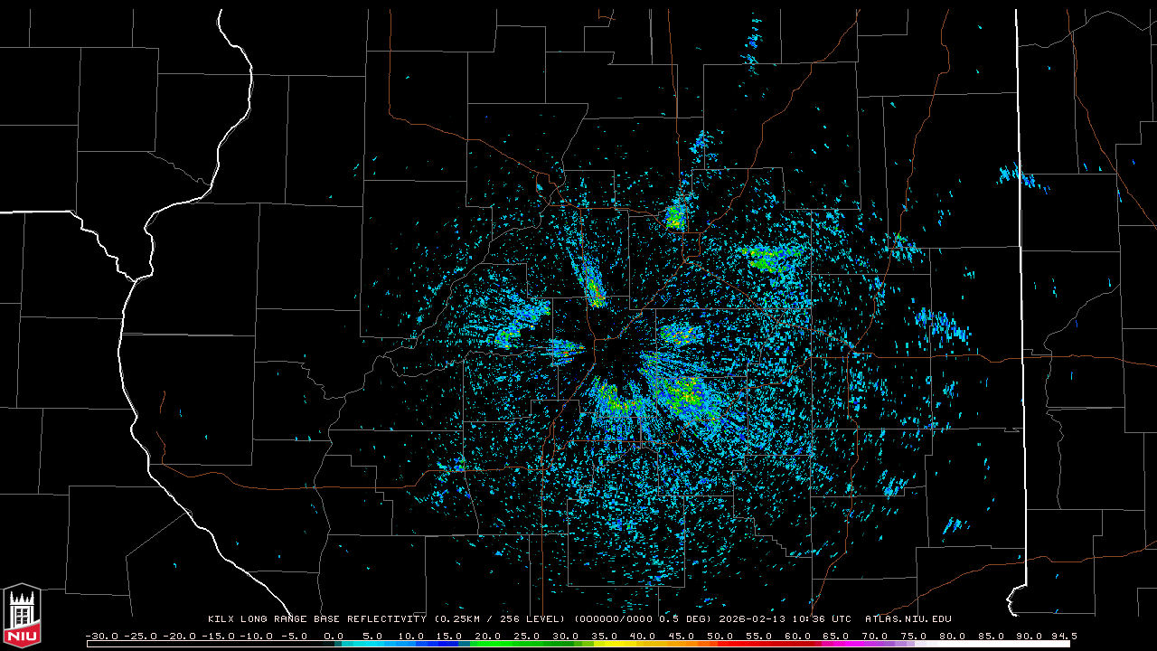Click the 94.5 scale label
The width and height of the screenshot is (1157, 651).
1063,637
